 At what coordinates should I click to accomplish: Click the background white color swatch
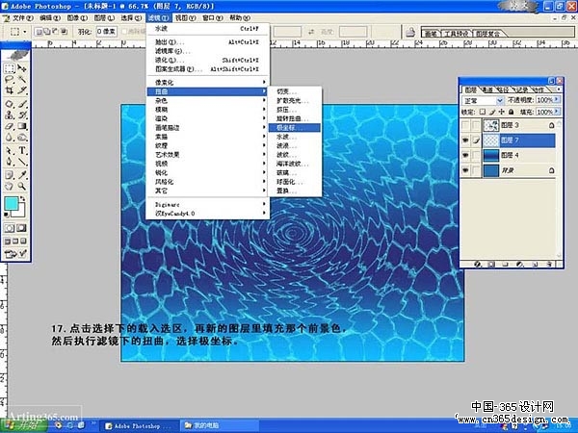click(21, 214)
